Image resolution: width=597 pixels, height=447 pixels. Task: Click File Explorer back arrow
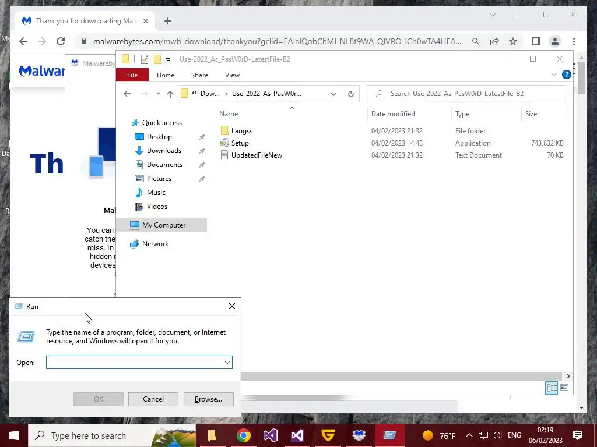coord(127,94)
